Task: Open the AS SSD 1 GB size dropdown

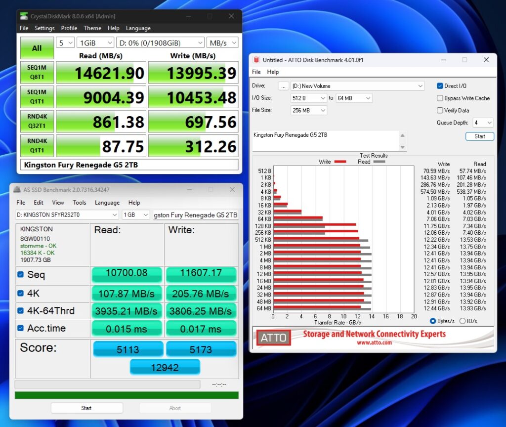Action: pyautogui.click(x=136, y=214)
